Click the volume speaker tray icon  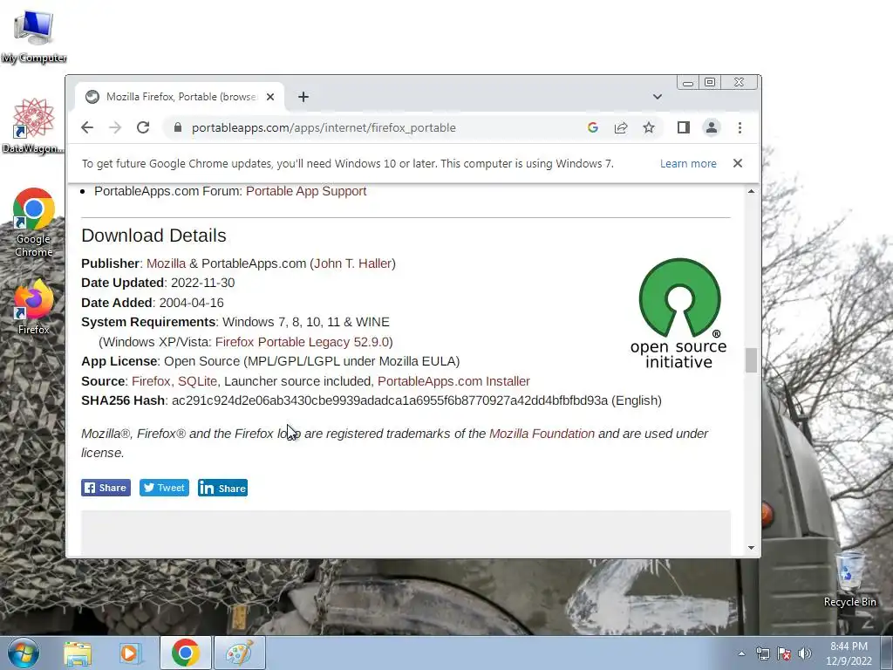pyautogui.click(x=805, y=653)
